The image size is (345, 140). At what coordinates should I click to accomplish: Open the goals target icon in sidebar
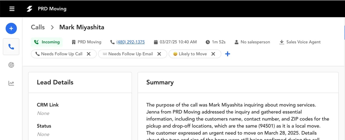click(x=11, y=65)
